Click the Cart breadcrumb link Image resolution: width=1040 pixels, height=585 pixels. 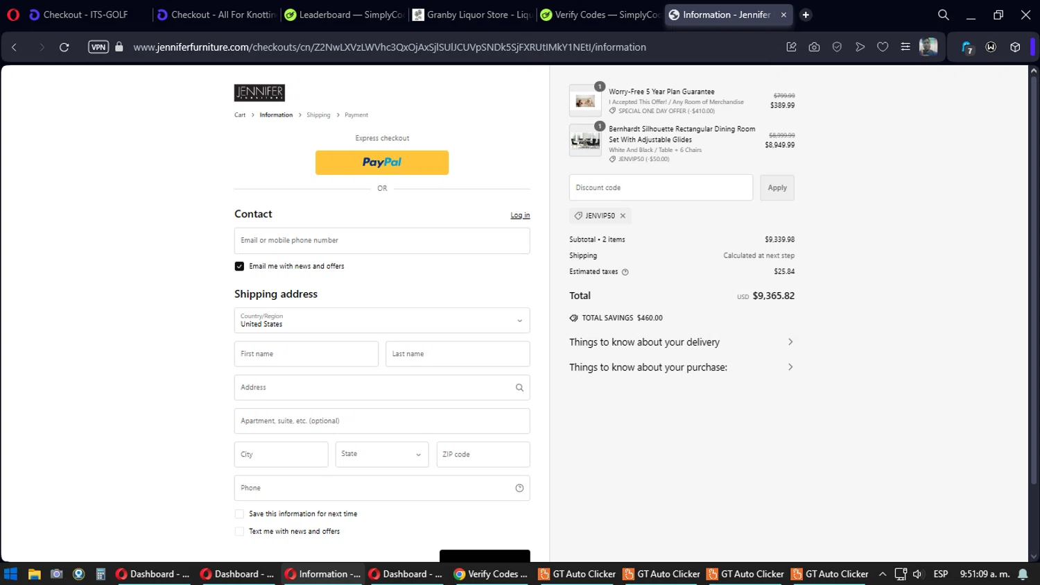[x=240, y=115]
